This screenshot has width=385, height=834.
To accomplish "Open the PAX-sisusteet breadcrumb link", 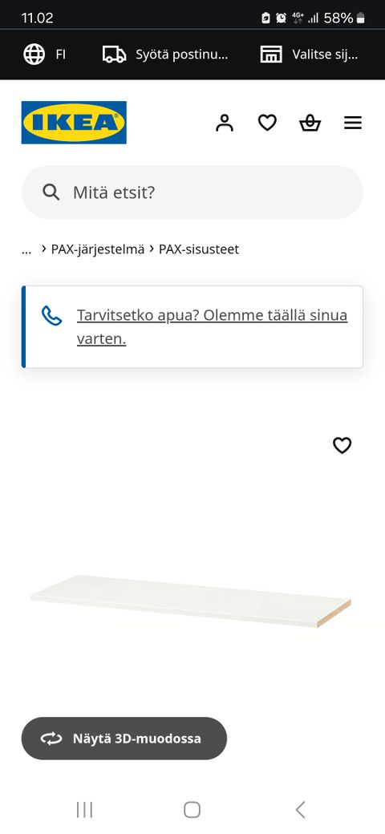I will [x=199, y=249].
